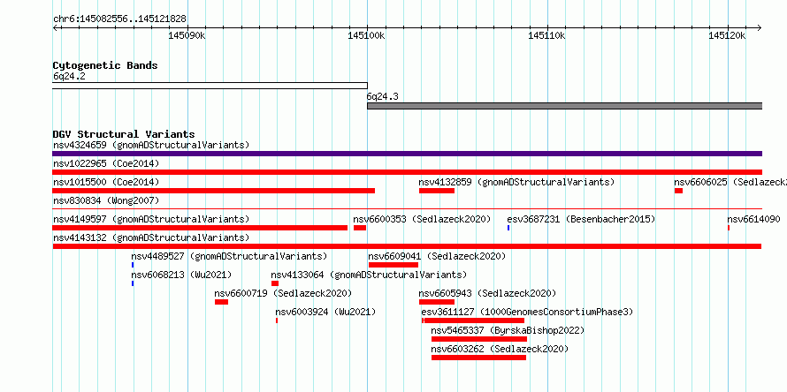Open the nsv4324659 (gnomADStructuralVariants) label

coord(151,146)
